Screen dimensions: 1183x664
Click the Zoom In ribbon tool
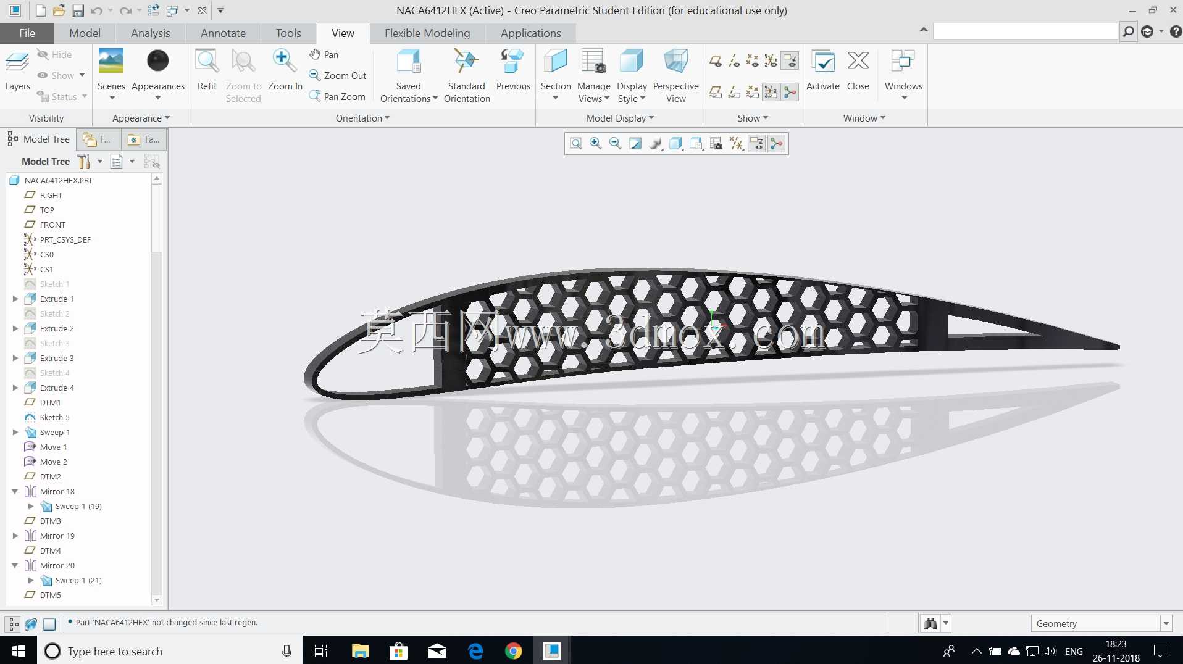285,70
